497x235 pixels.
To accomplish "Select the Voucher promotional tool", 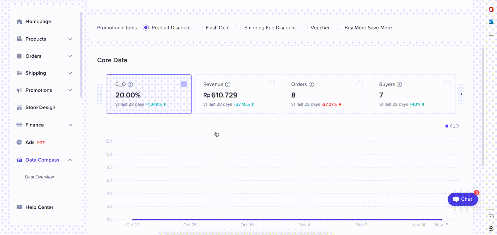I will (305, 28).
